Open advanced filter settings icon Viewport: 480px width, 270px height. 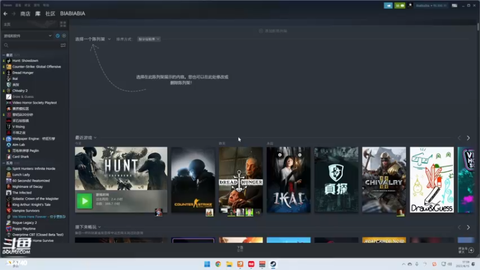pos(63,45)
